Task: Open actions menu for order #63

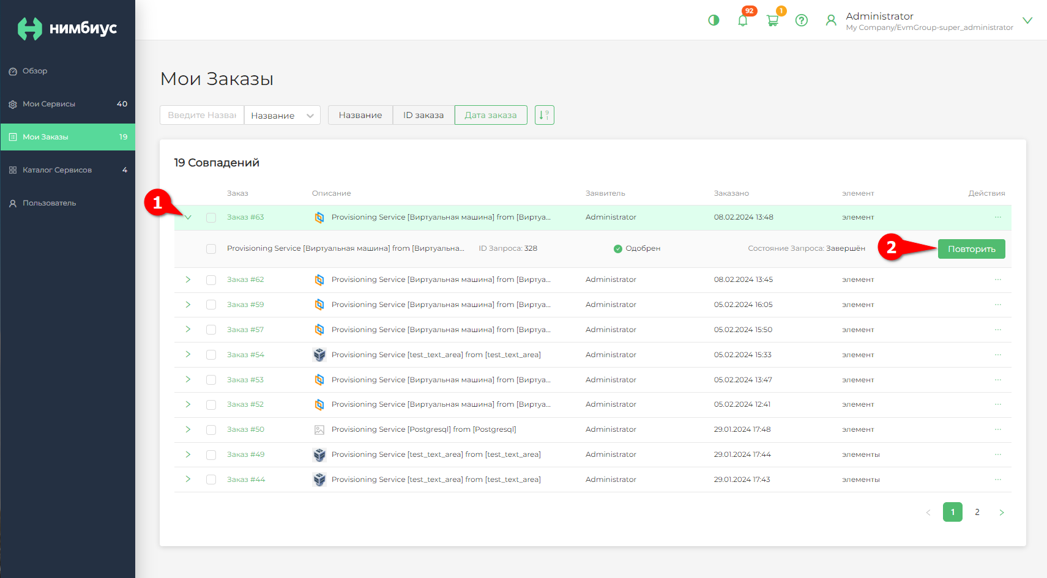Action: 998,217
